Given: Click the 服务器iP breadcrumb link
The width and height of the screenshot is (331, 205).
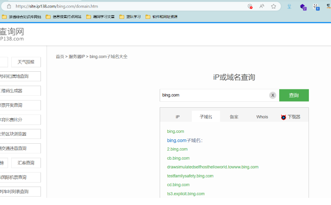Looking at the screenshot, I should (x=77, y=57).
